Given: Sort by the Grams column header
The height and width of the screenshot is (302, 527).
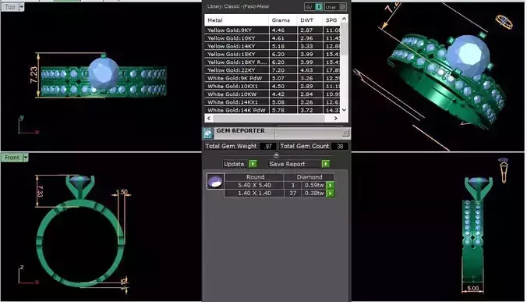Looking at the screenshot, I should [283, 20].
